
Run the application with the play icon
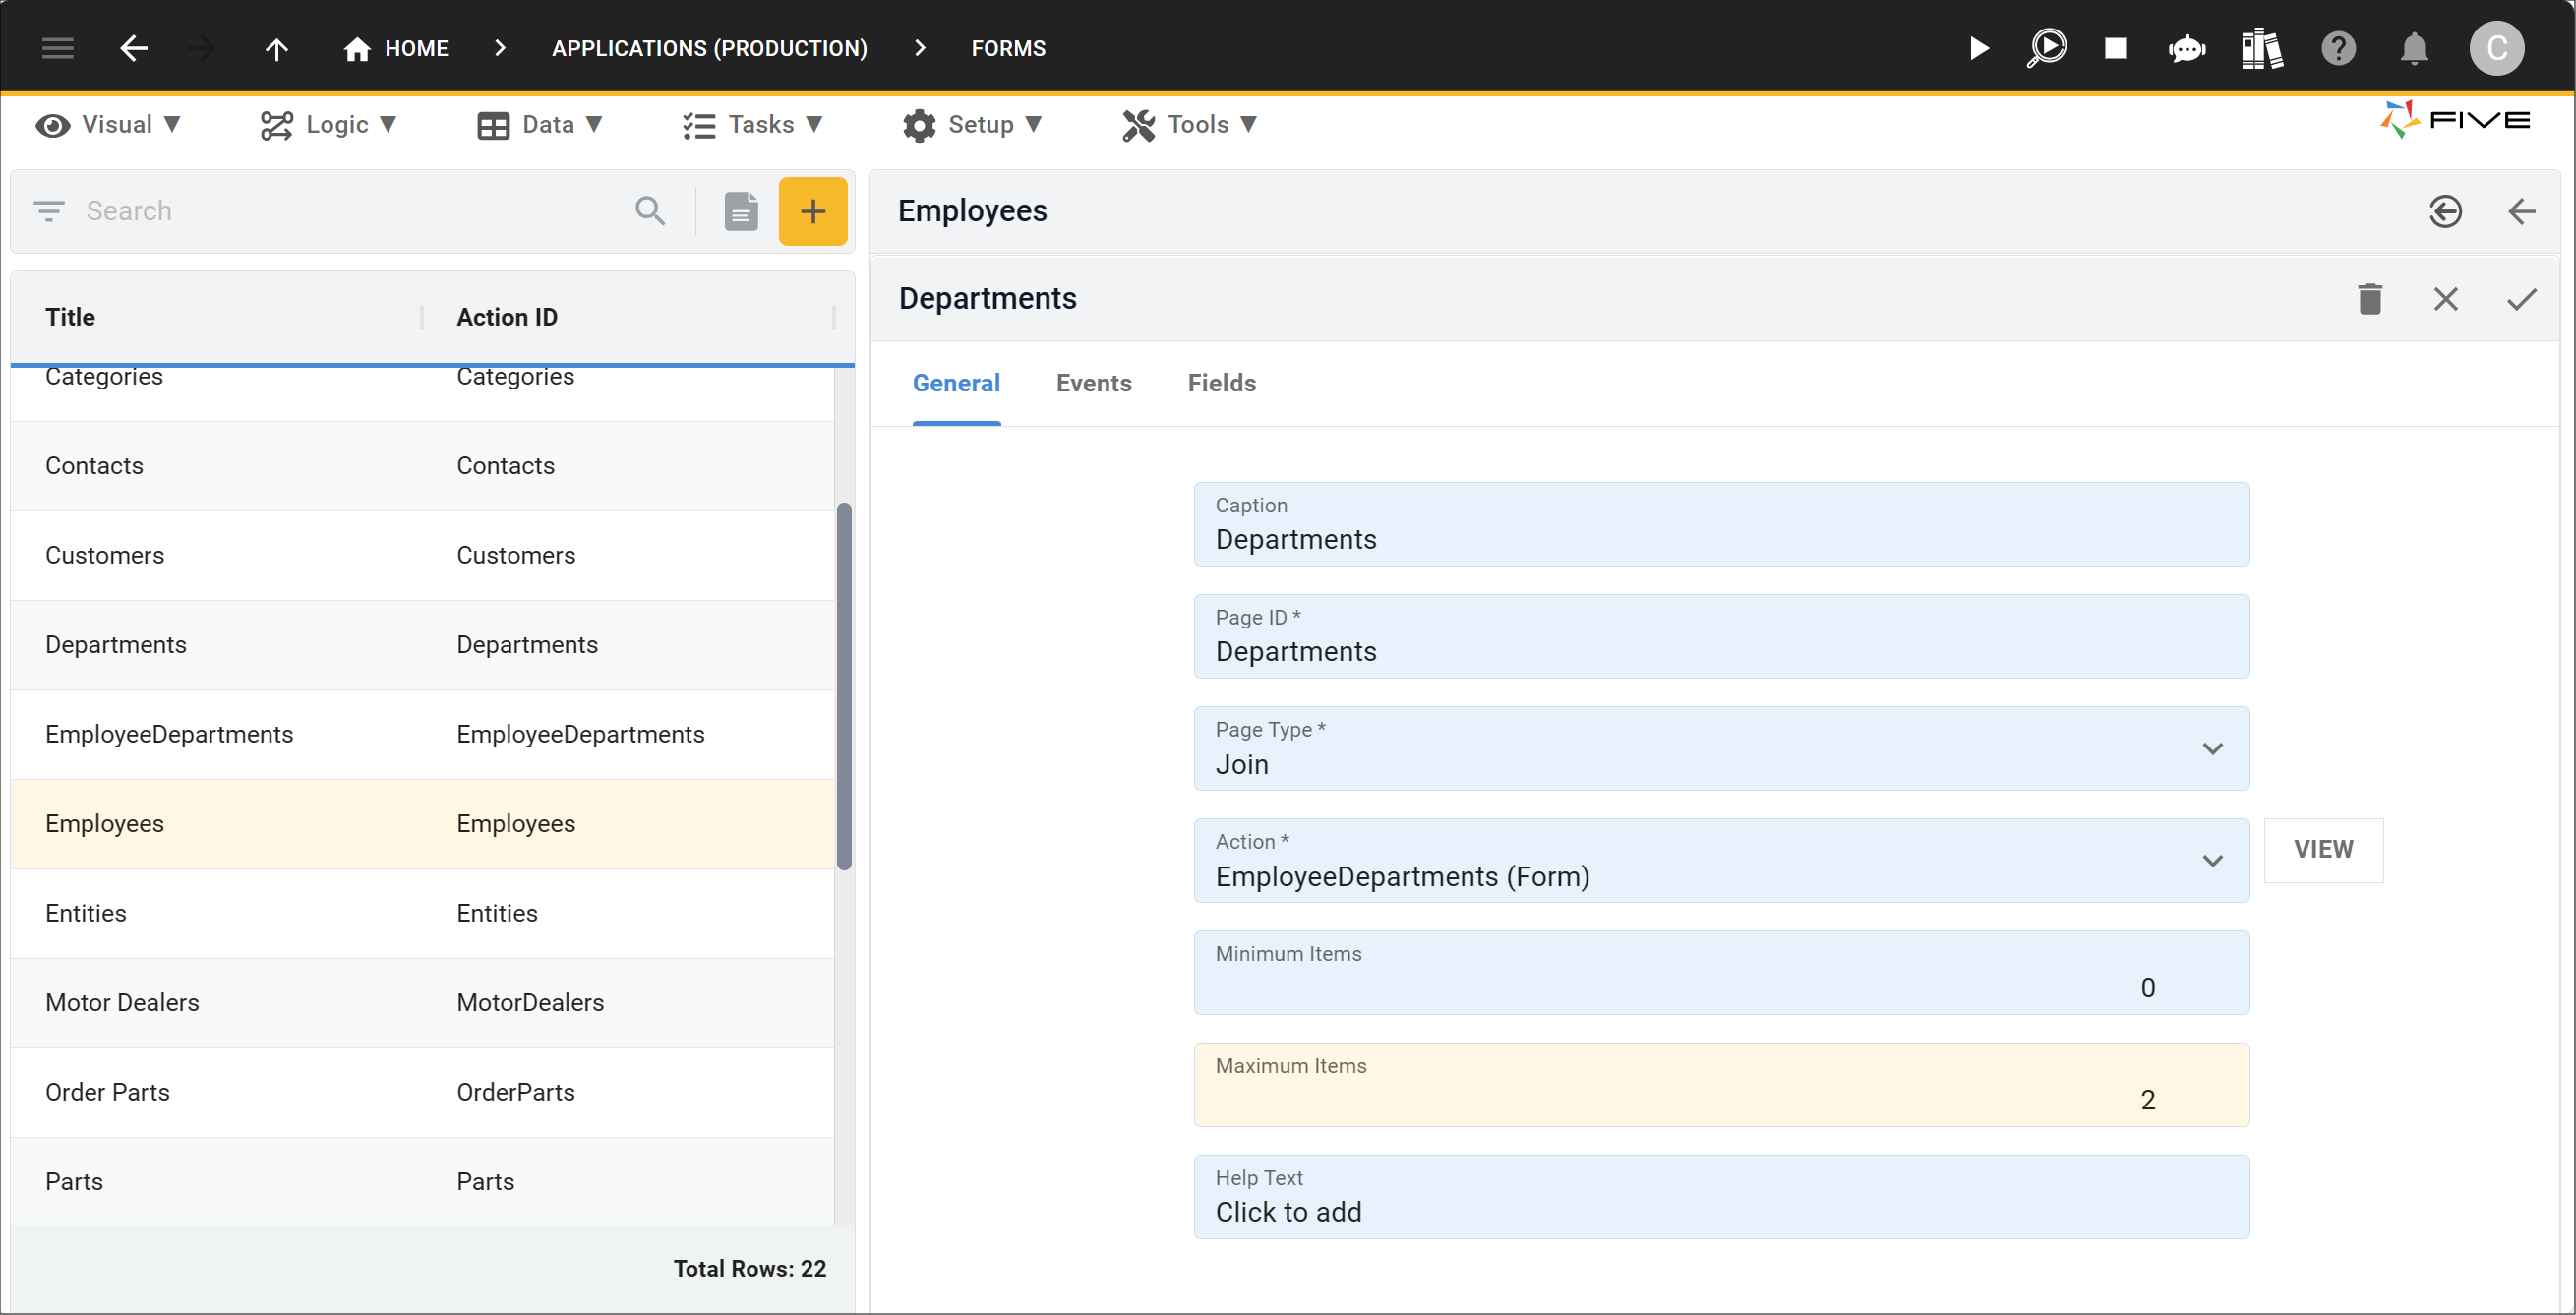click(1978, 48)
